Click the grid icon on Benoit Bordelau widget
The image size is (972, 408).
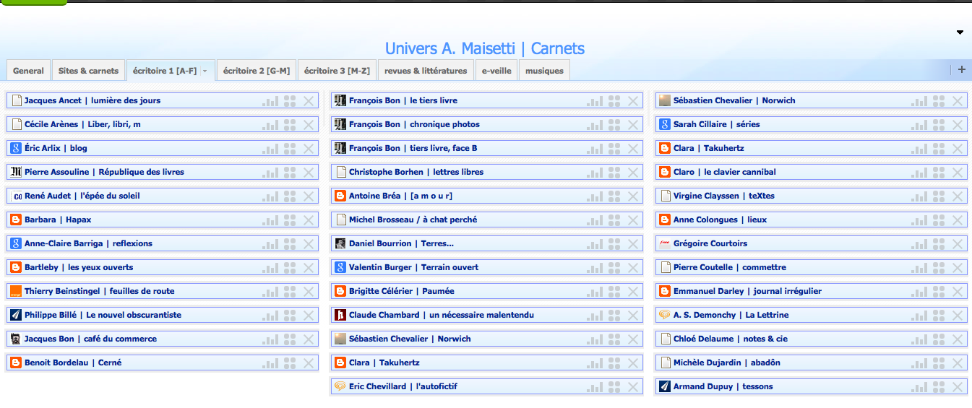[x=290, y=363]
